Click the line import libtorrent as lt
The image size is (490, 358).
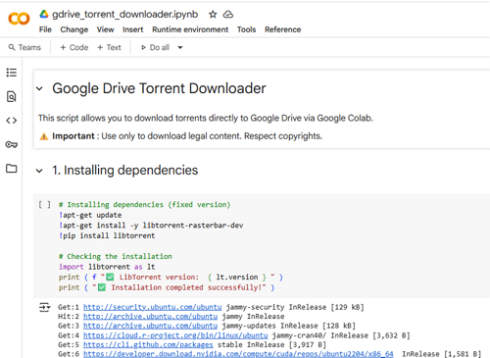tap(107, 267)
